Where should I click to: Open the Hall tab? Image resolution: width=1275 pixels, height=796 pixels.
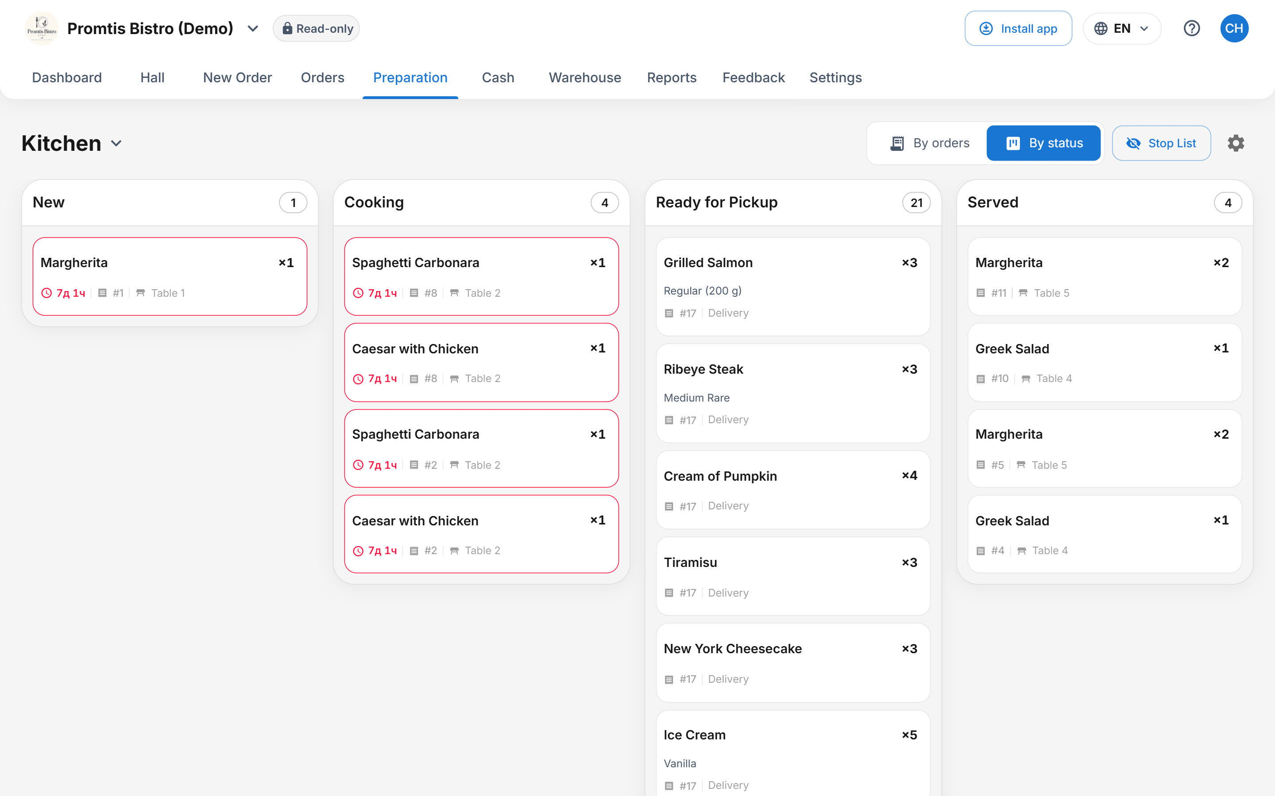(152, 78)
